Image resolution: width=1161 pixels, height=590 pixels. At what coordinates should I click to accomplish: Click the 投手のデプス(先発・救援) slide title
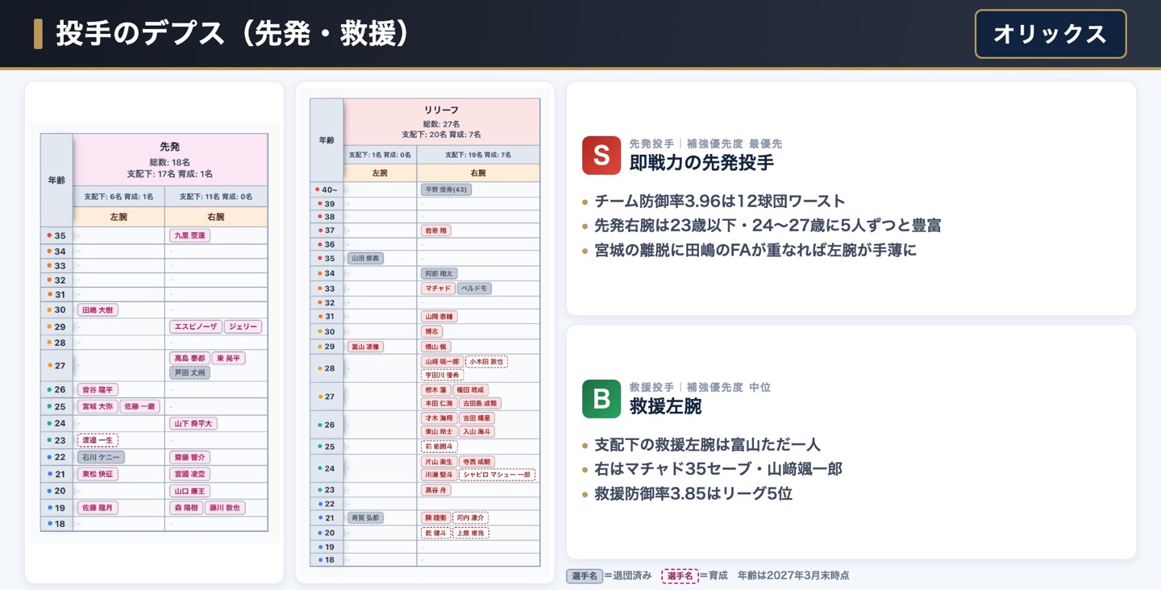click(x=233, y=34)
